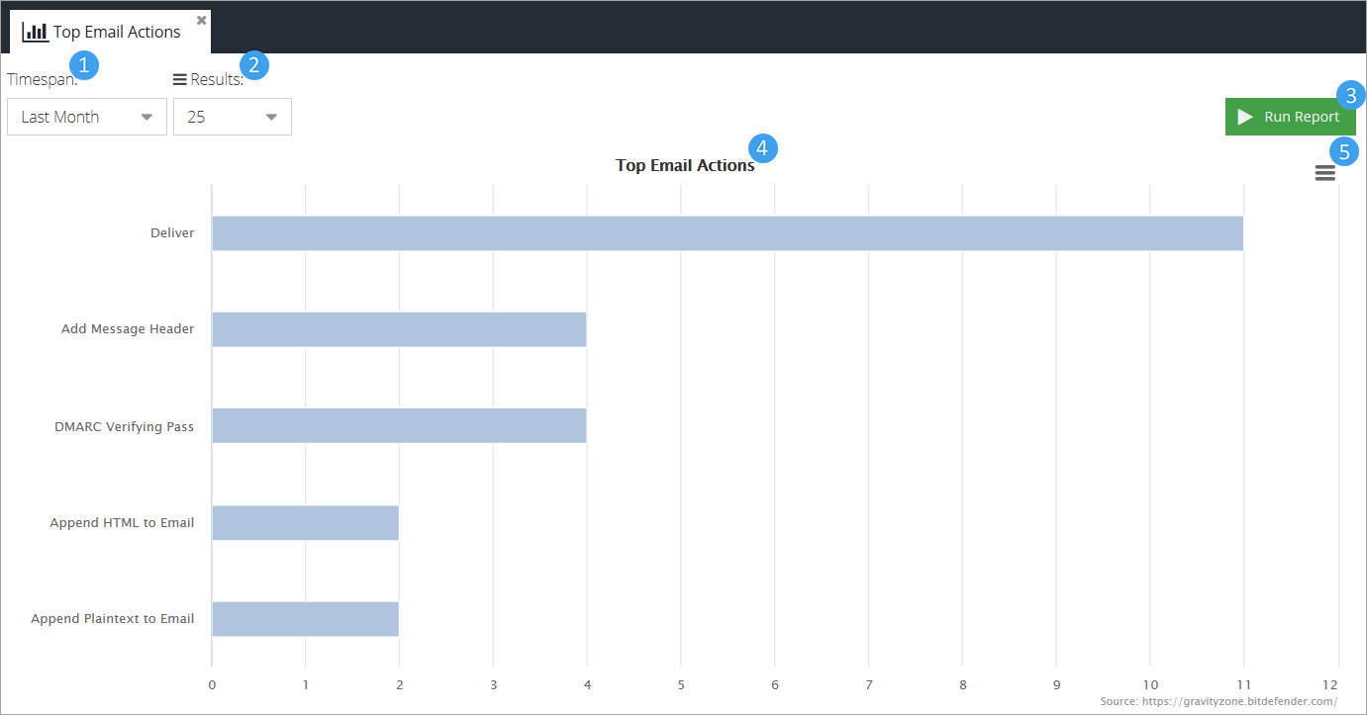
Task: Close the Top Email Actions tab
Action: [x=202, y=20]
